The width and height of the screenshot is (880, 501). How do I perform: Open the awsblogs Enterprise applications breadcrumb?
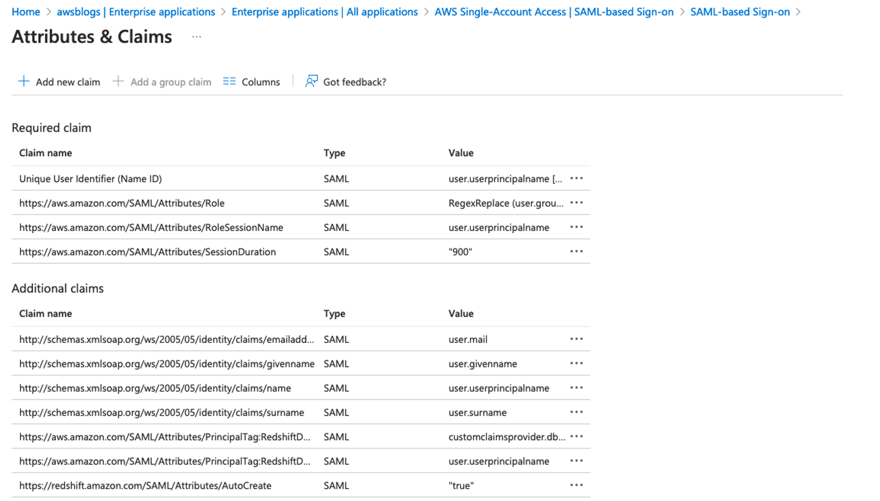click(x=136, y=12)
